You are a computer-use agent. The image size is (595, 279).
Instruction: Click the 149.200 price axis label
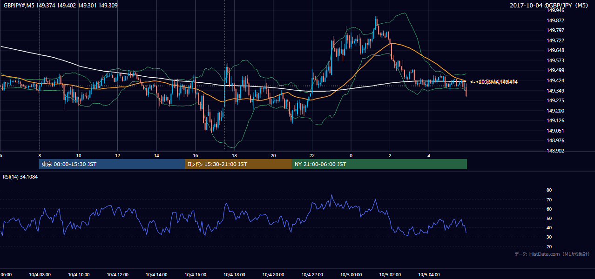click(555, 110)
